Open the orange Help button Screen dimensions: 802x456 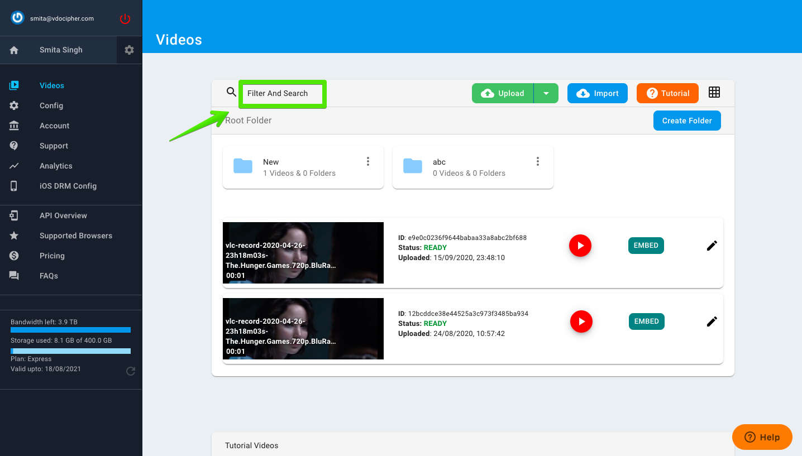click(x=762, y=437)
